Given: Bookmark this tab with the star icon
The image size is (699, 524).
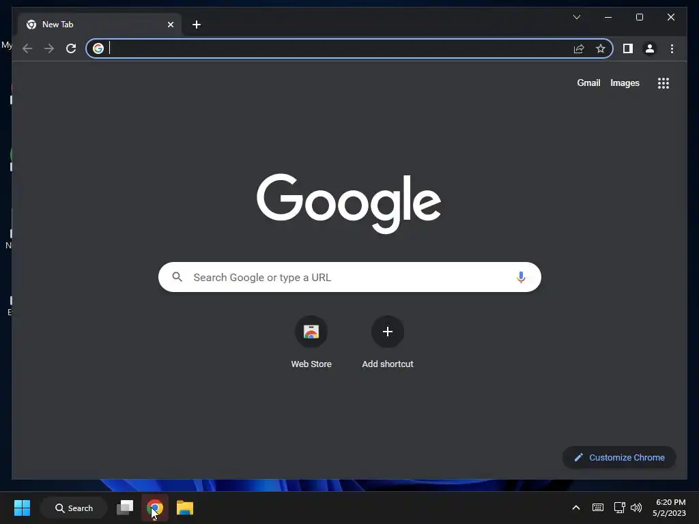Looking at the screenshot, I should [601, 48].
